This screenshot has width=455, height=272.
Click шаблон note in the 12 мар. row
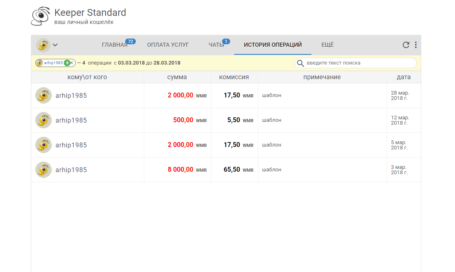click(x=272, y=120)
